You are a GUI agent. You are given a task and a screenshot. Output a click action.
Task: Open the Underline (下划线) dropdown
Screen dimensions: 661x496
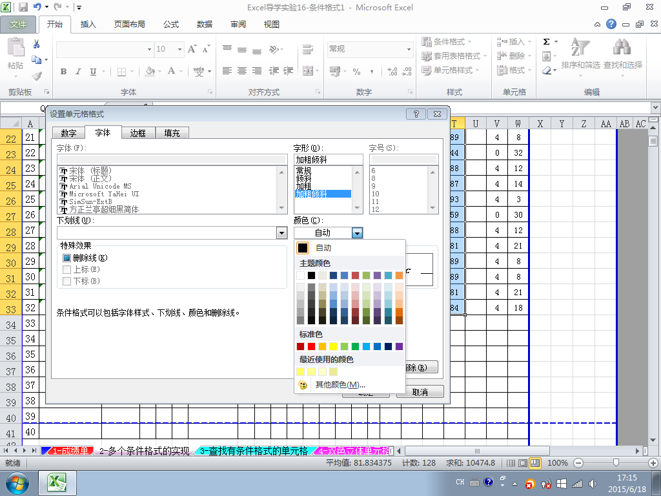282,232
